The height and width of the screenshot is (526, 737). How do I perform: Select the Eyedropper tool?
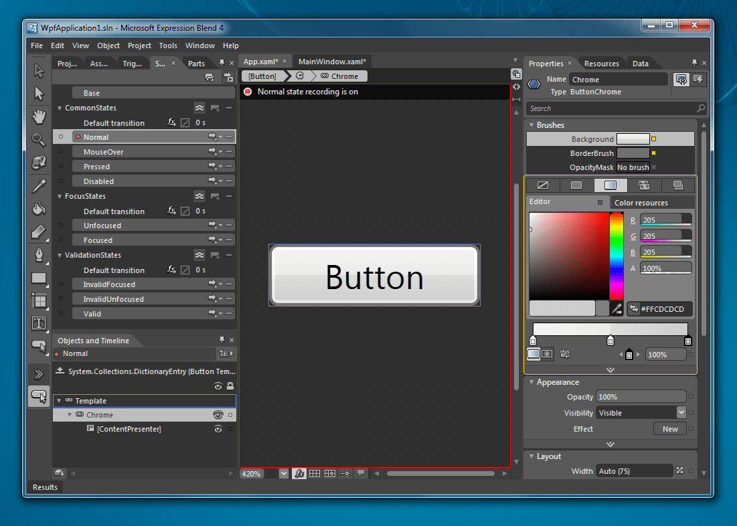coord(39,186)
